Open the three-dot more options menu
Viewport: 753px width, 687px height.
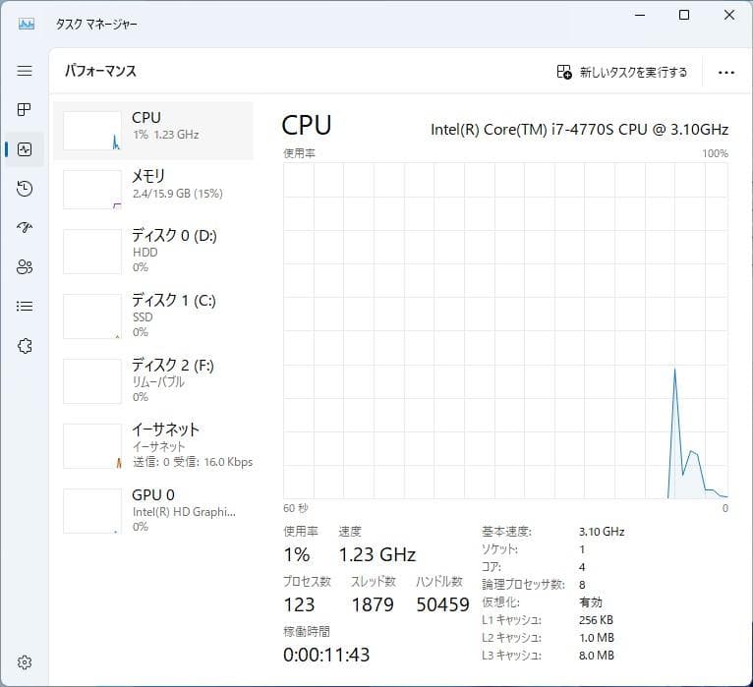coord(726,73)
